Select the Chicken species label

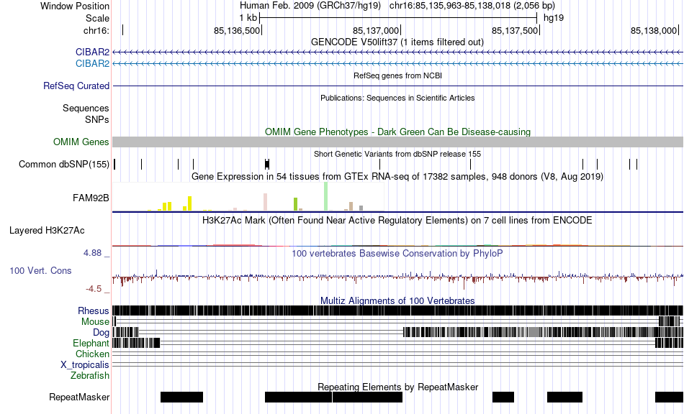point(92,354)
